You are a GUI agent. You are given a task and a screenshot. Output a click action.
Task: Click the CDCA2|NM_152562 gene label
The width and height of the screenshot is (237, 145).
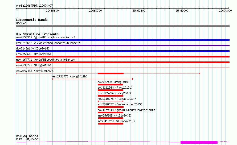pyautogui.click(x=28, y=139)
